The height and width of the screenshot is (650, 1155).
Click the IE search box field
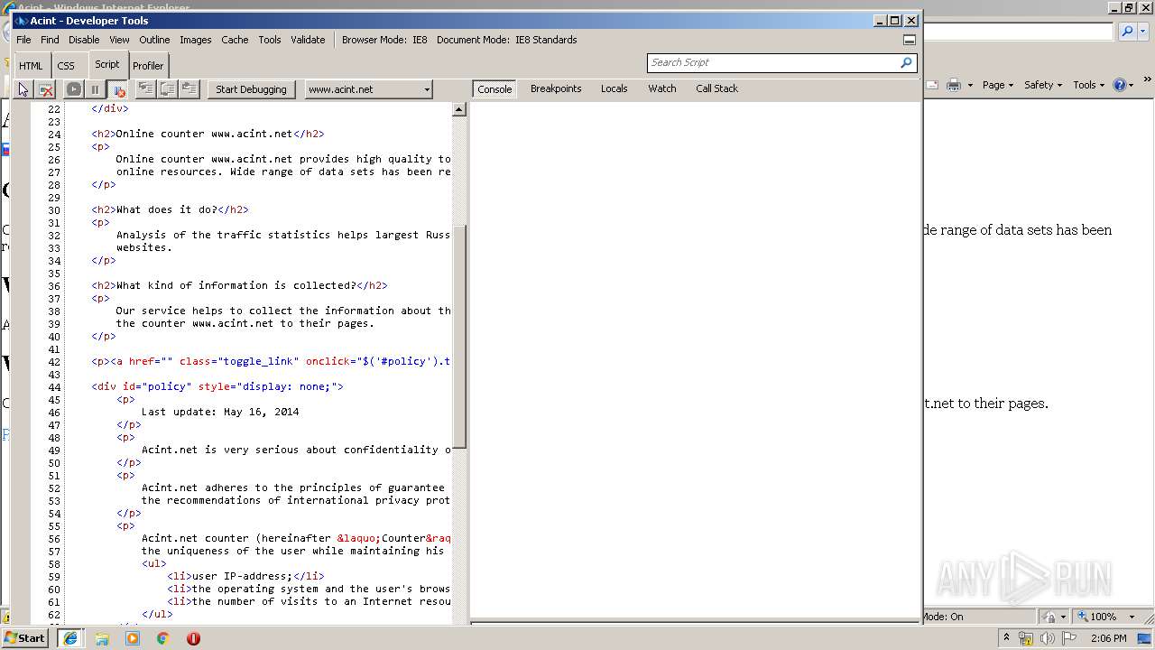1018,32
